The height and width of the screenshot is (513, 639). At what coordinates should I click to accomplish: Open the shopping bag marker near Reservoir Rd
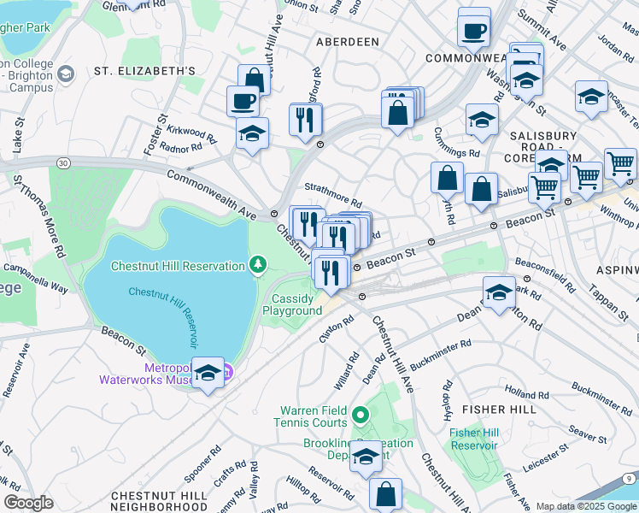coord(385,495)
